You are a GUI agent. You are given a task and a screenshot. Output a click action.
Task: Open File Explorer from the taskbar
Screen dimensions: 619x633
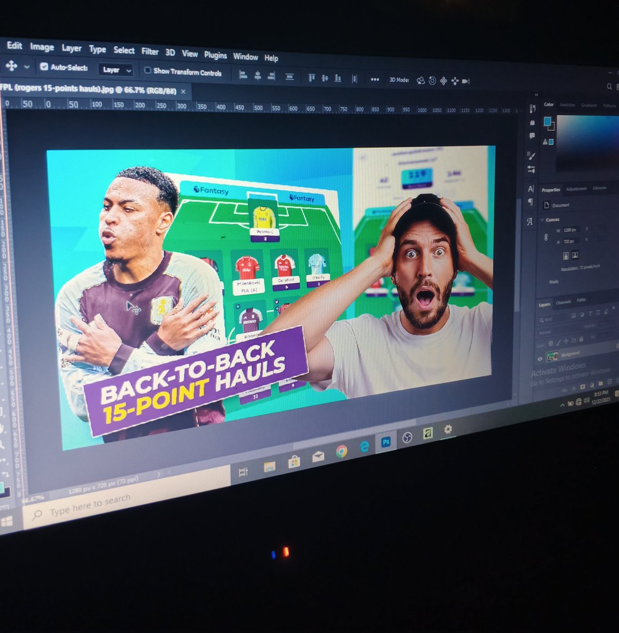[x=269, y=466]
